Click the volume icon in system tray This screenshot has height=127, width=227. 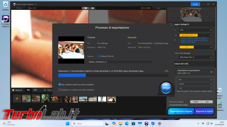pyautogui.click(x=212, y=124)
